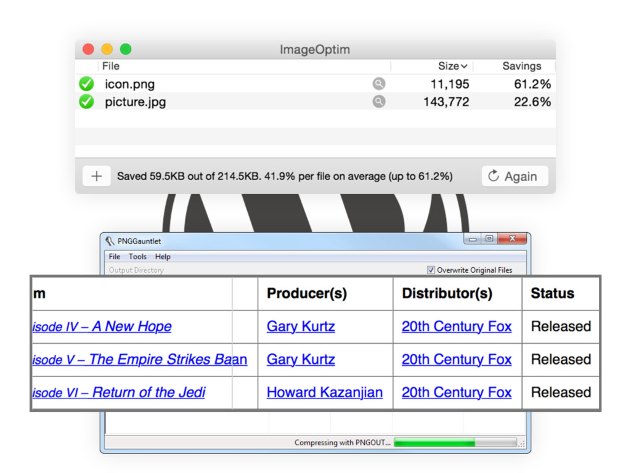Click the PNGGauntlet window resize grip
631x473 pixels.
(x=522, y=444)
